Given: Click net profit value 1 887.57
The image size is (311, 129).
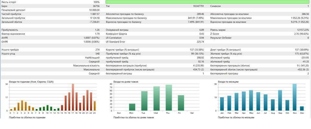Looking at the screenshot, I should click(x=95, y=14).
